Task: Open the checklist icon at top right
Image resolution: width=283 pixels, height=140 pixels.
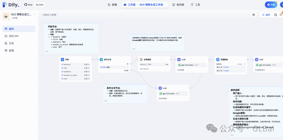Action: pyautogui.click(x=281, y=15)
